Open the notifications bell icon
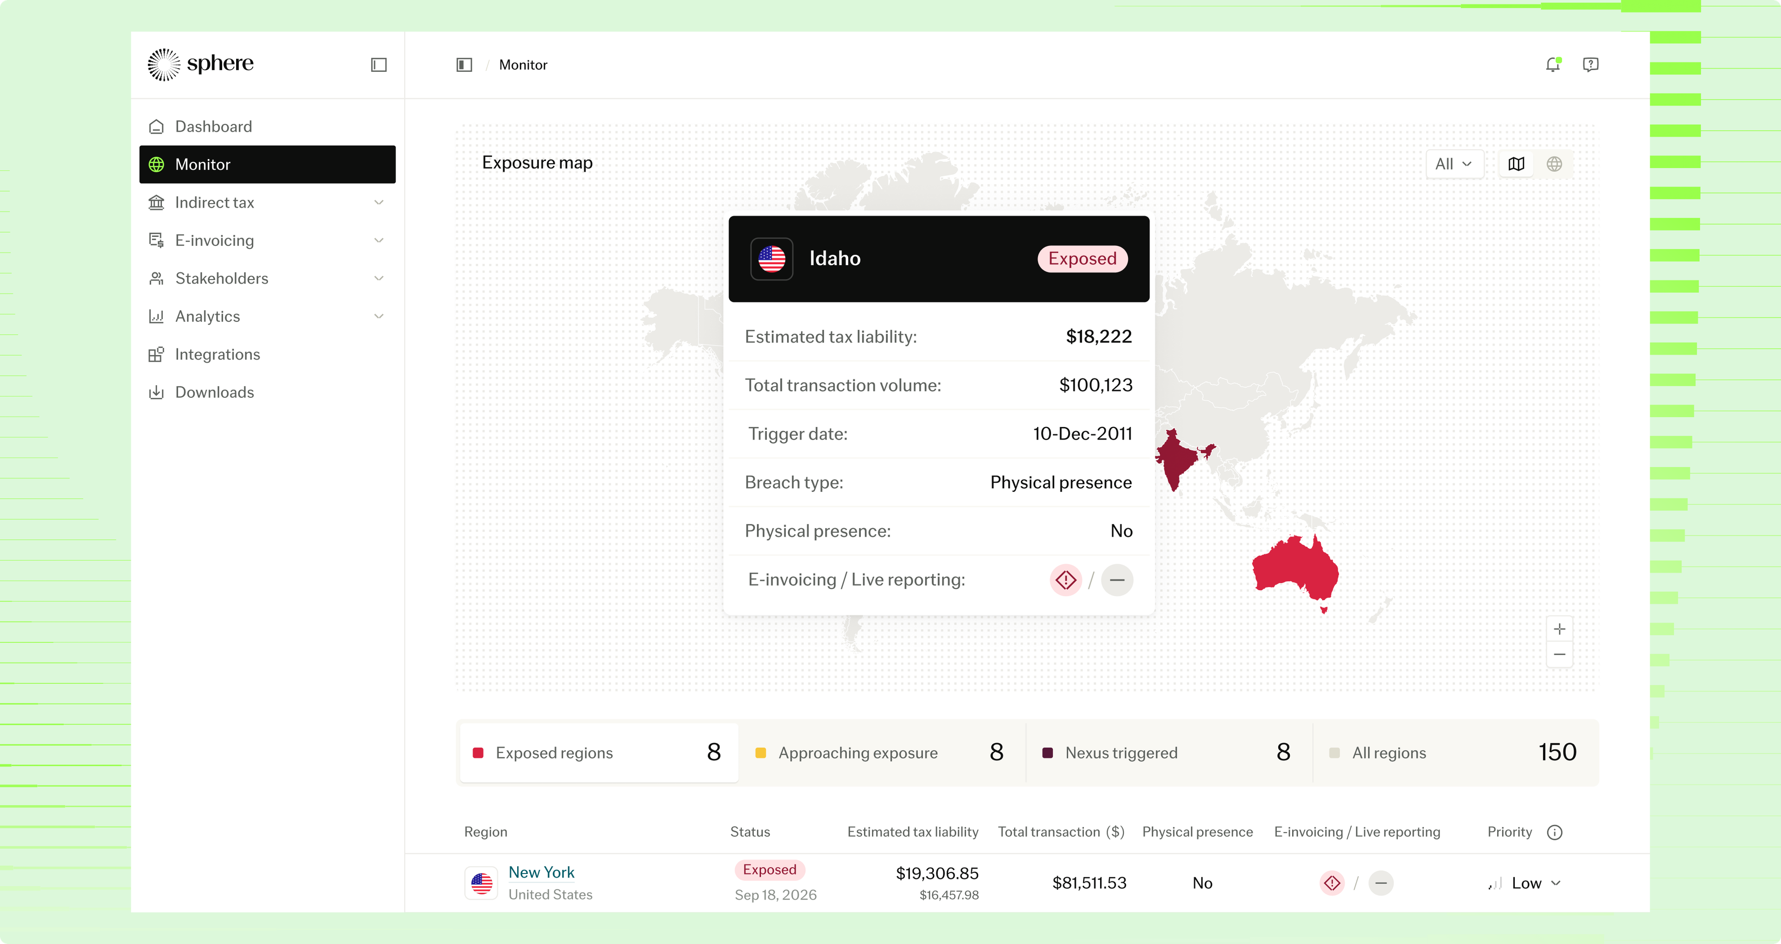The width and height of the screenshot is (1781, 944). pyautogui.click(x=1553, y=64)
